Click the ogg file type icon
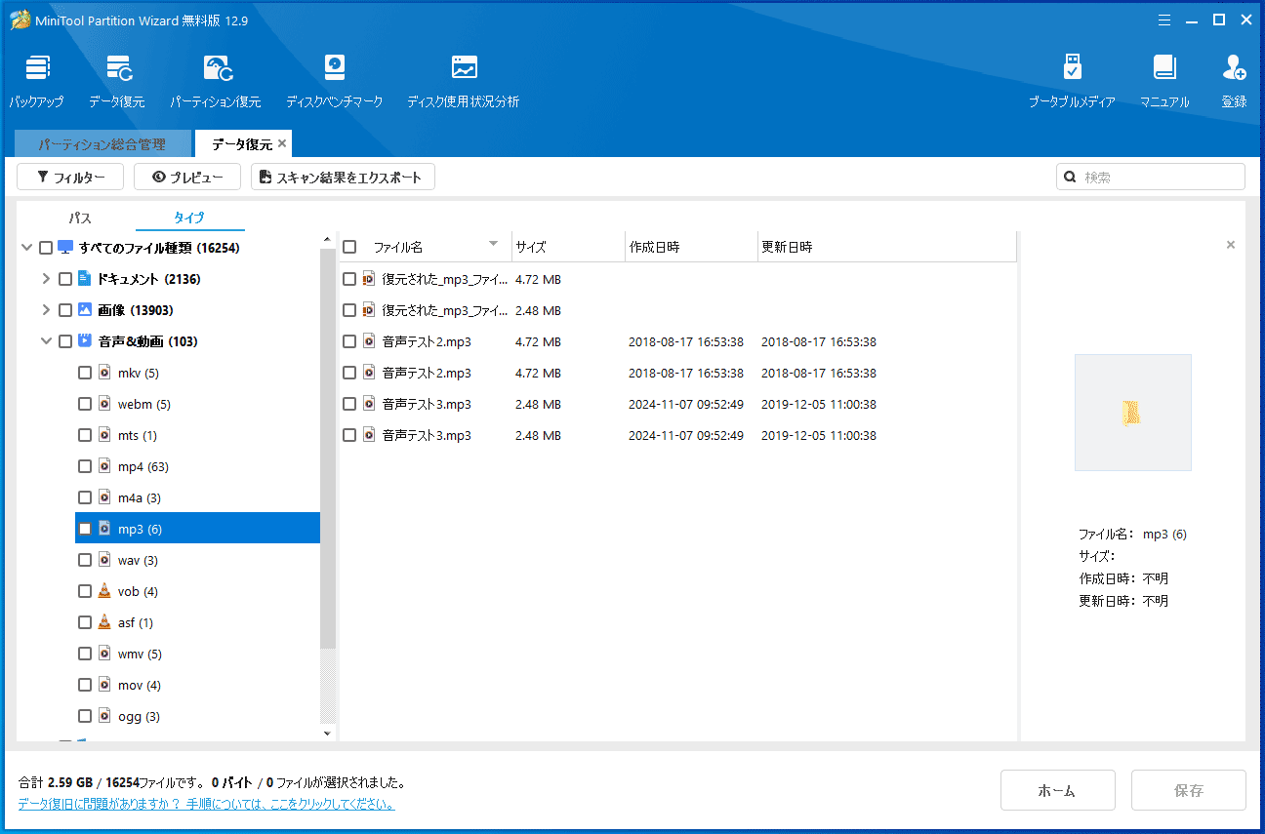Viewport: 1265px width, 834px height. tap(105, 716)
